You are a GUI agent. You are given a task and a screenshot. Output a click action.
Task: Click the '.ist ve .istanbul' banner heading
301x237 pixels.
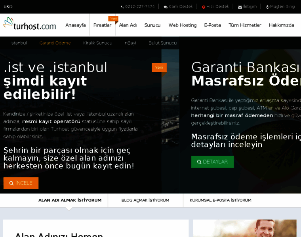55,68
